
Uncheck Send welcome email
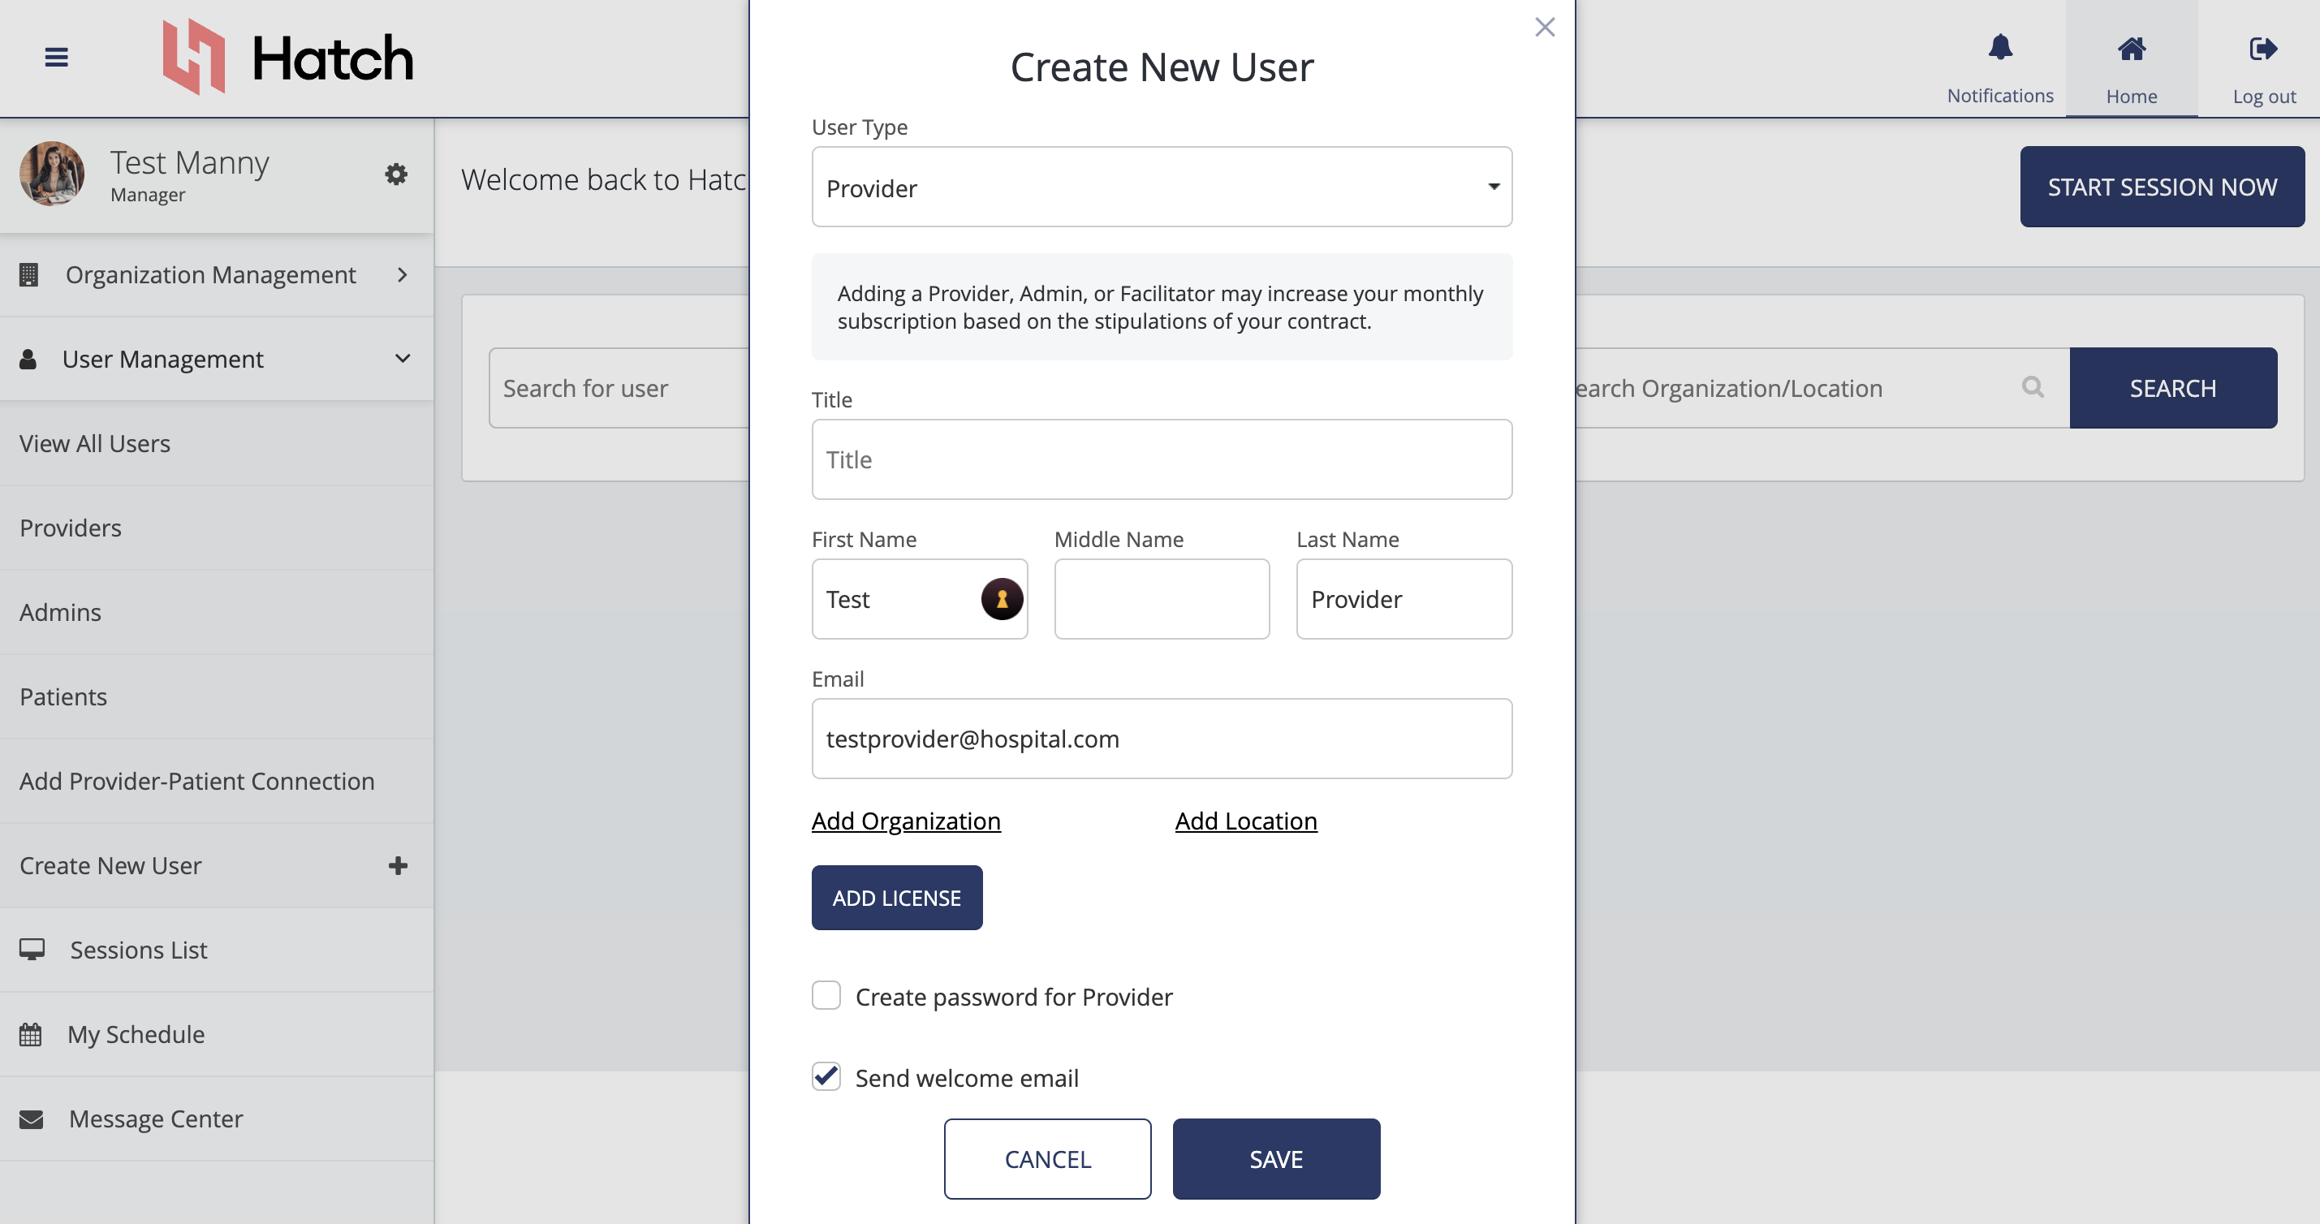tap(826, 1077)
